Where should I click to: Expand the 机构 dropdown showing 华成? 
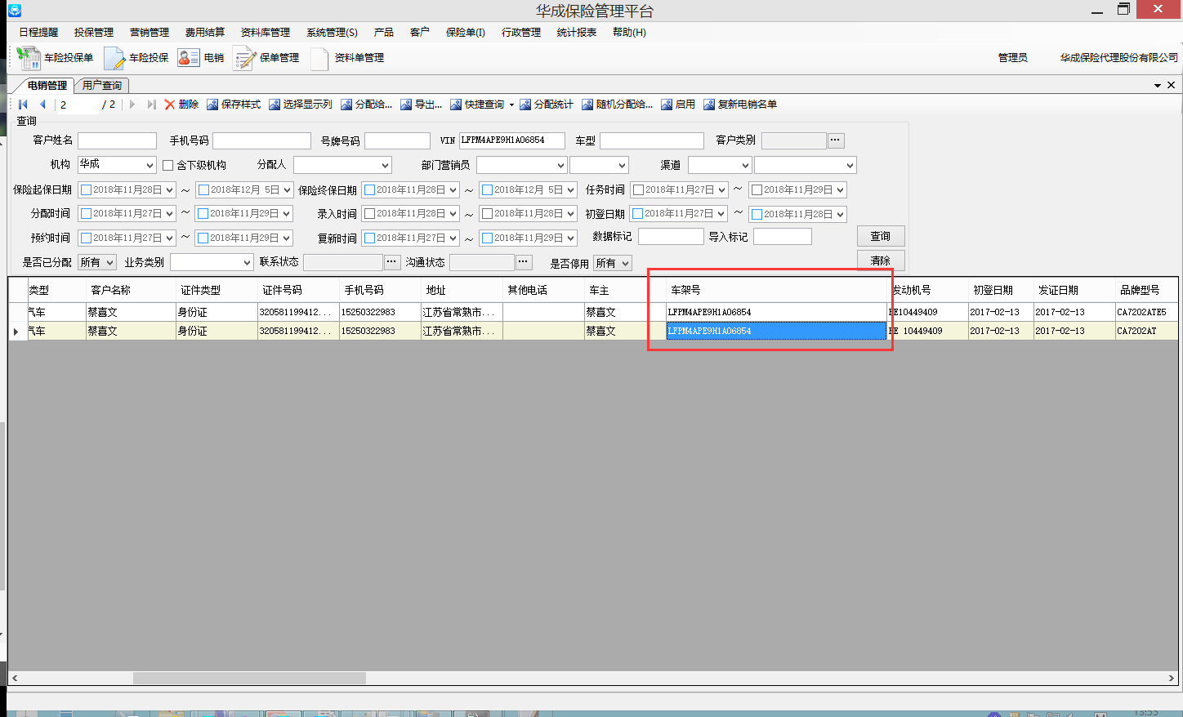(149, 166)
